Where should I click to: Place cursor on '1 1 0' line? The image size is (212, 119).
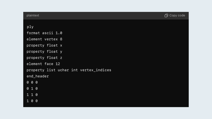[32, 95]
